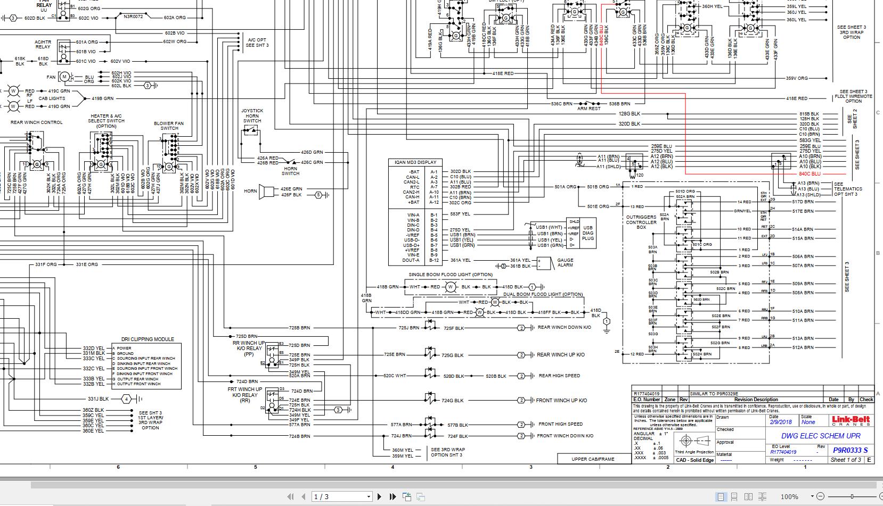This screenshot has height=506, width=883.
Task: Click the 128G BLK wire label
Action: 629,114
